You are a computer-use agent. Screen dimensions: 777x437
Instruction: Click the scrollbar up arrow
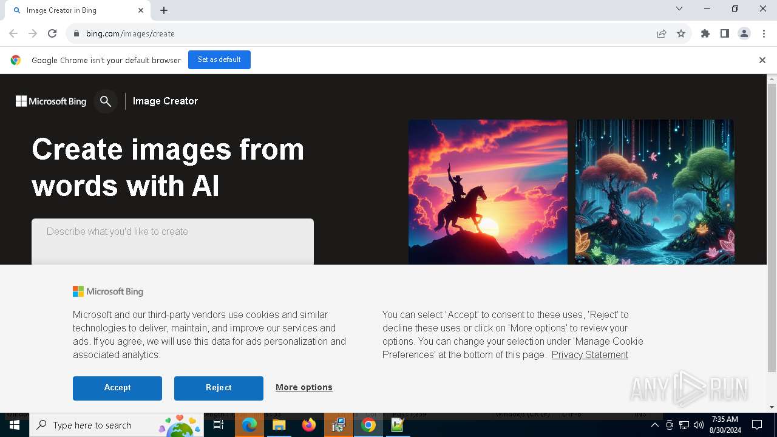[772, 79]
